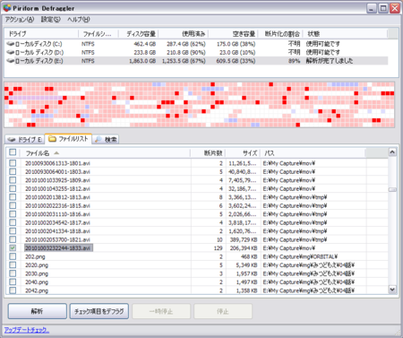Select file row 20101002031110-1816.avi

pos(197,214)
